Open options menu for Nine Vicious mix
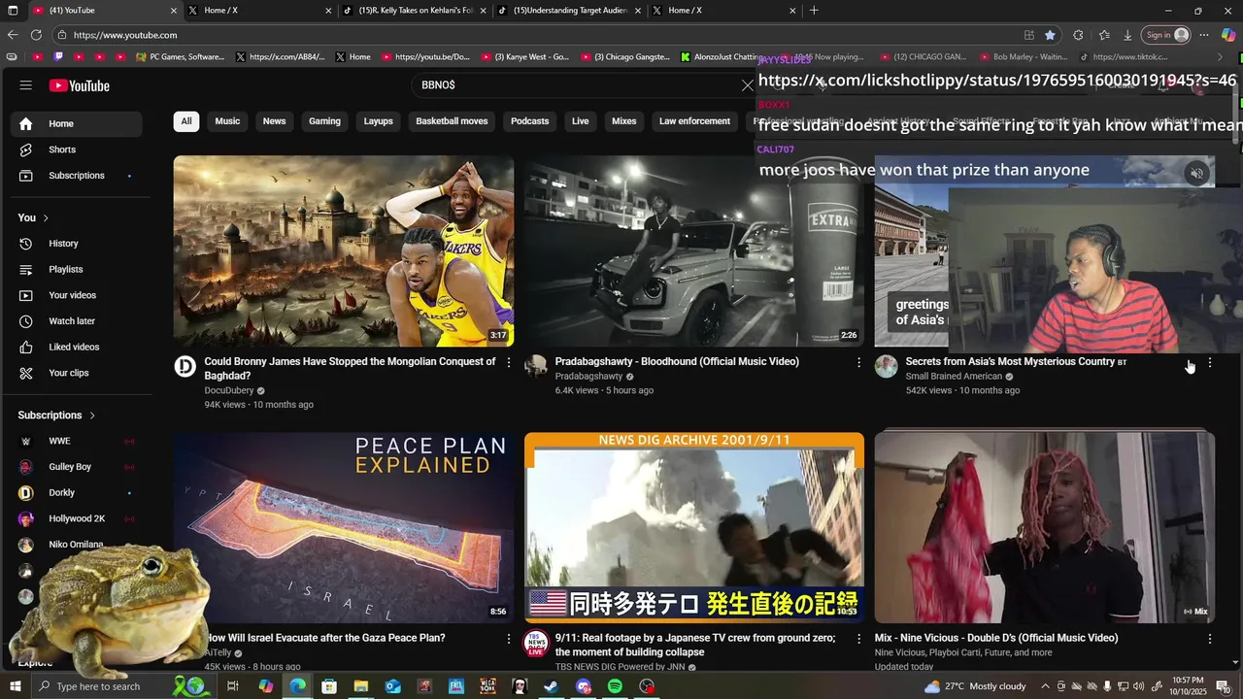This screenshot has height=699, width=1243. (1209, 639)
